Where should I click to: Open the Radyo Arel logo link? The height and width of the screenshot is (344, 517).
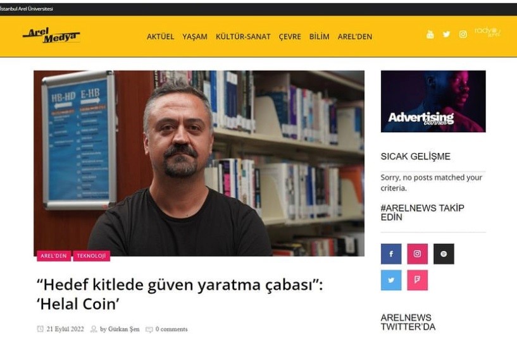point(487,32)
